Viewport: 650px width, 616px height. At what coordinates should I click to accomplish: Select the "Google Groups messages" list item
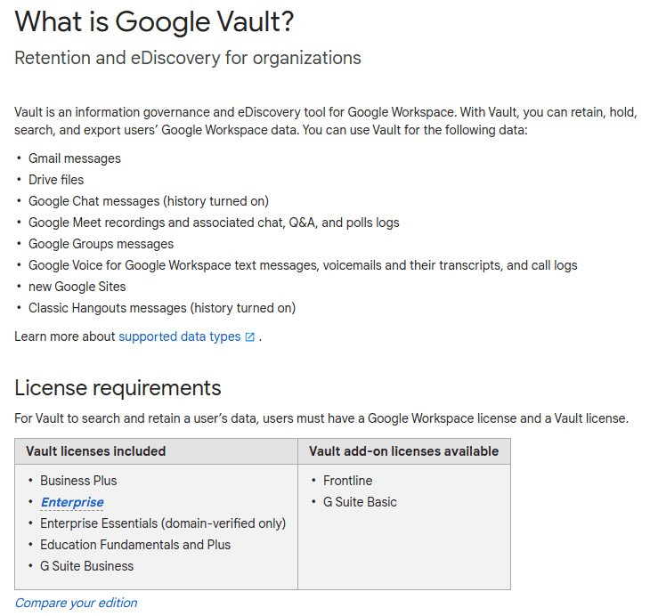tap(101, 244)
